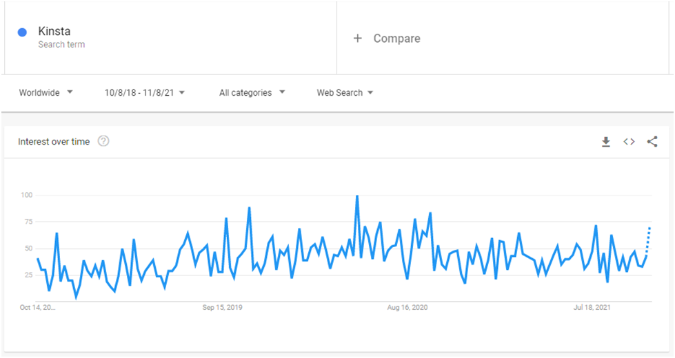
Task: Open the Web Search type dropdown
Action: click(345, 92)
